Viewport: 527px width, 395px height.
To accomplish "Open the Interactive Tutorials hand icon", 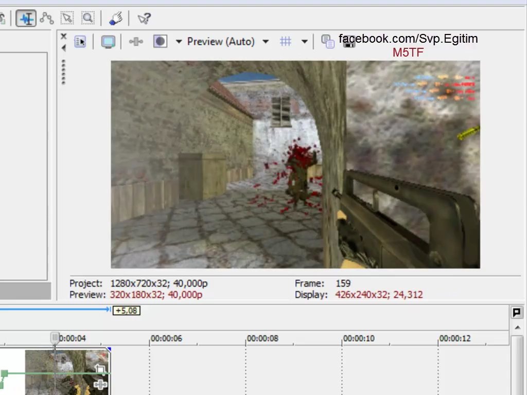I will 116,18.
